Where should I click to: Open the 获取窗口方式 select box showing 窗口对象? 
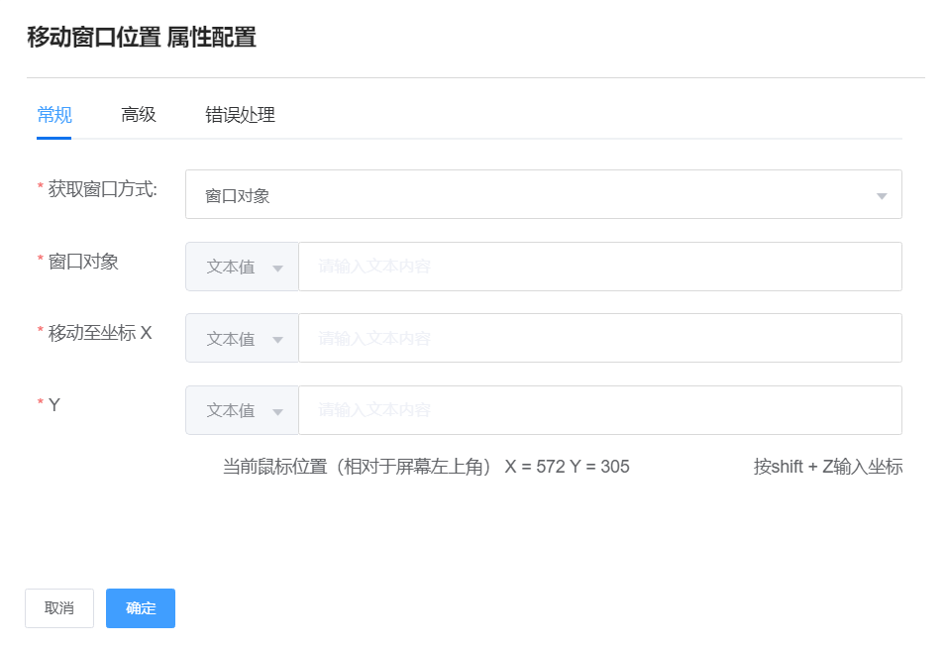pos(535,195)
